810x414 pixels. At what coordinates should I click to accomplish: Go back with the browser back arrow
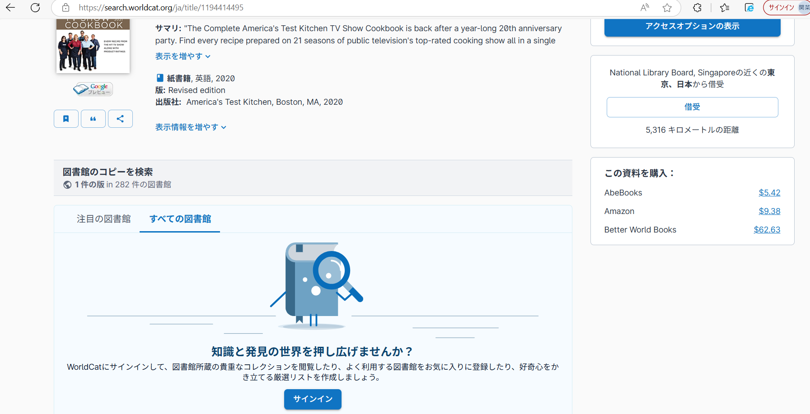coord(10,8)
